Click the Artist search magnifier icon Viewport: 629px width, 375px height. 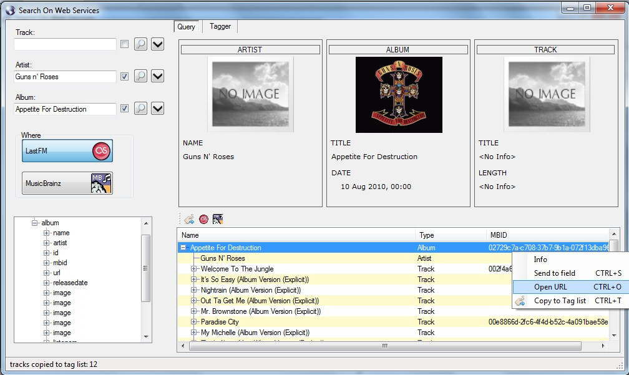[140, 75]
